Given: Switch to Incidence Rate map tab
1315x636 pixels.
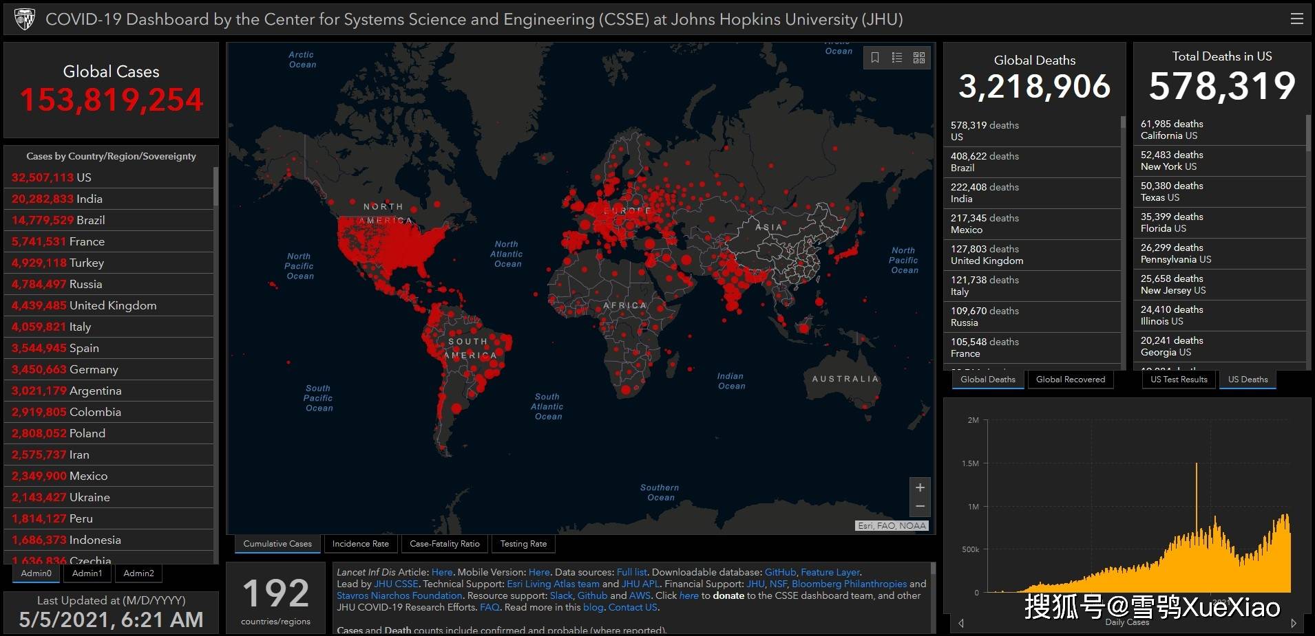Looking at the screenshot, I should click(361, 544).
